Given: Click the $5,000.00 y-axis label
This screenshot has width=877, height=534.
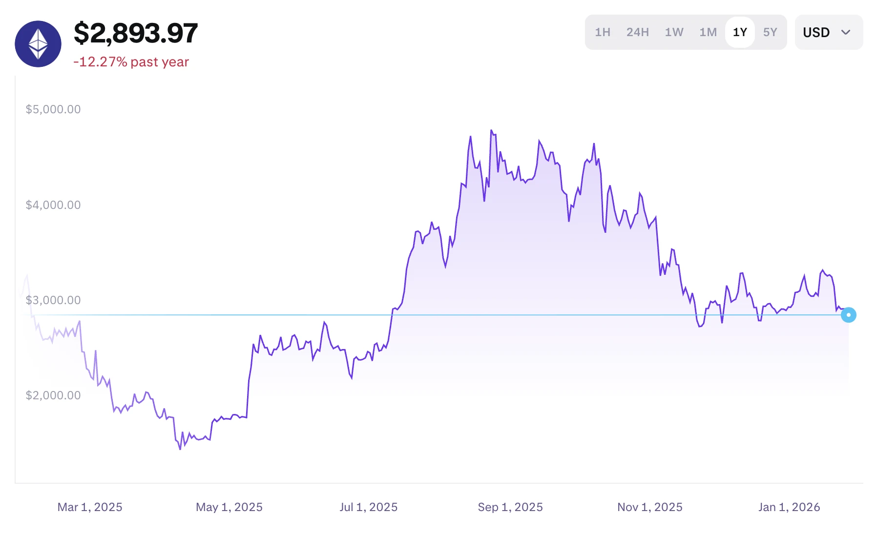Looking at the screenshot, I should tap(53, 109).
